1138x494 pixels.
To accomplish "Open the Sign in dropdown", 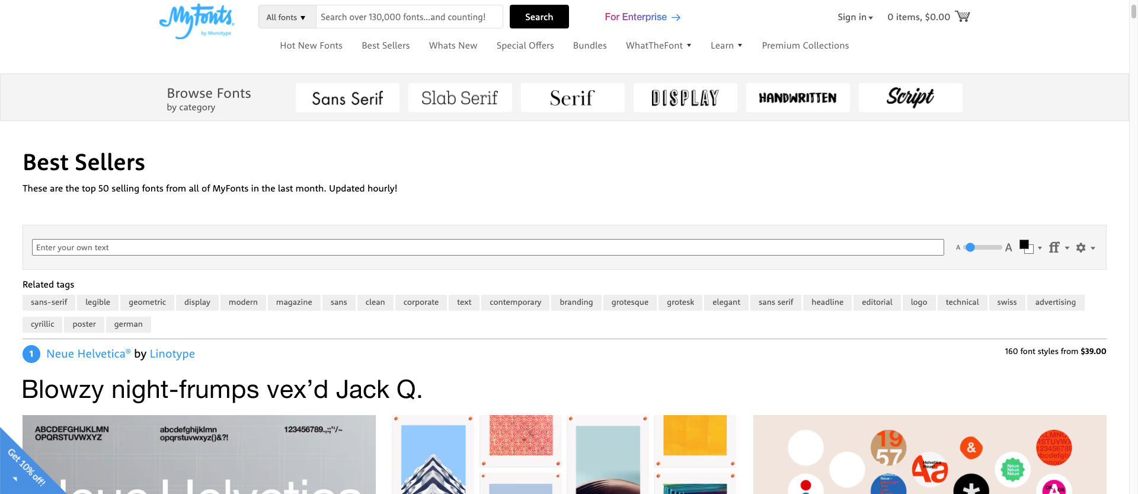I will 855,17.
